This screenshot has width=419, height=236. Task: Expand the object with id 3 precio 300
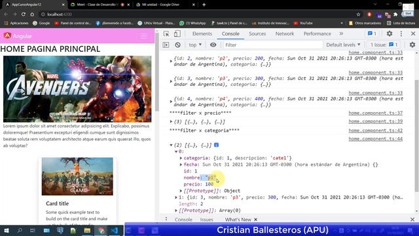click(x=171, y=81)
